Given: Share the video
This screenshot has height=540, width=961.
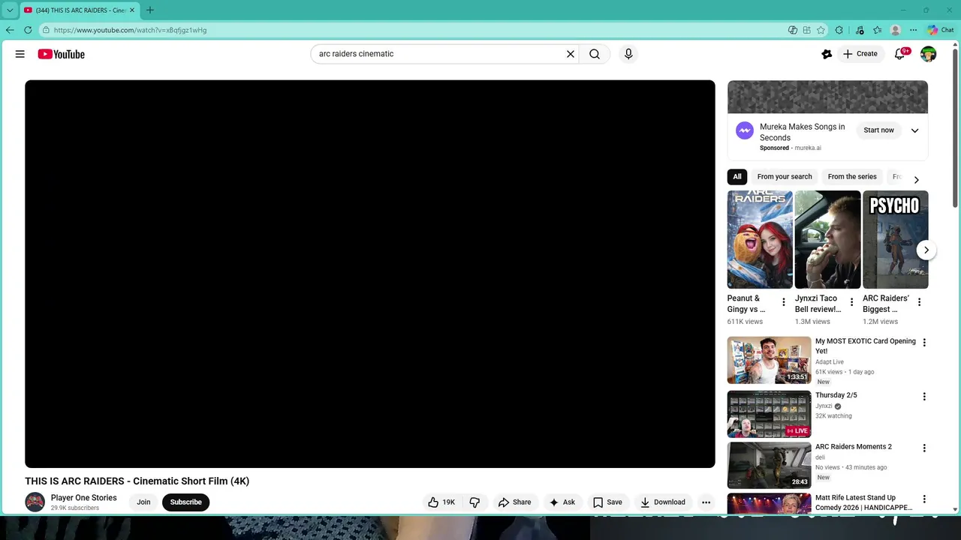Looking at the screenshot, I should 514,502.
